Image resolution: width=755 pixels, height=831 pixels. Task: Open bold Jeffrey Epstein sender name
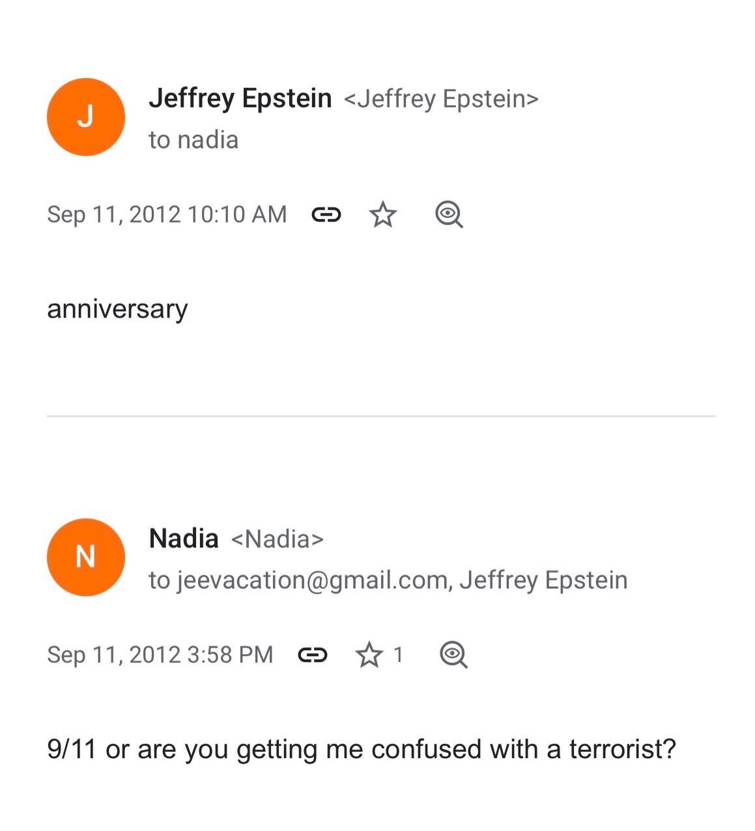[x=240, y=98]
